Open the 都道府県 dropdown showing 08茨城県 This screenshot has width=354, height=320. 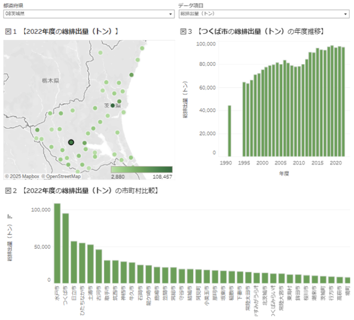(88, 13)
